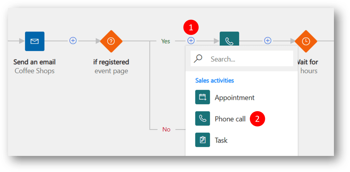Image resolution: width=350 pixels, height=172 pixels.
Task: Click the plus button on the Yes branch
Action: point(191,41)
